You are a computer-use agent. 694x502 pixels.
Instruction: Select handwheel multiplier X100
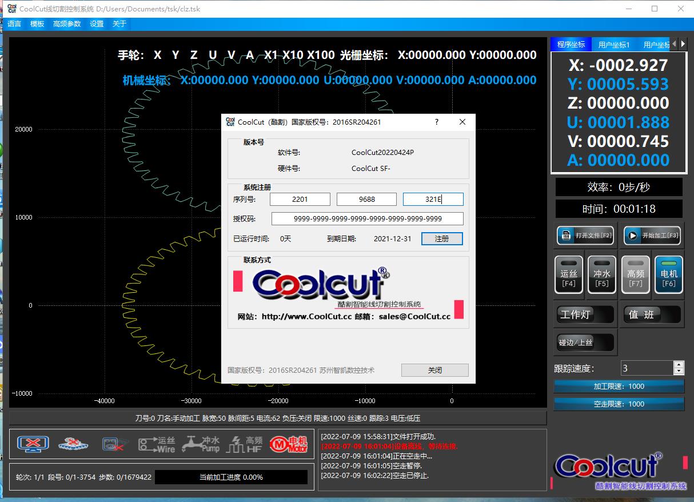[x=321, y=55]
